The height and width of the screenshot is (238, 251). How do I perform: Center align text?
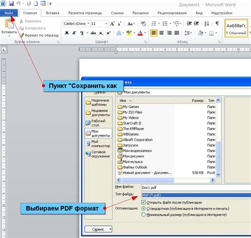pyautogui.click(x=162, y=33)
